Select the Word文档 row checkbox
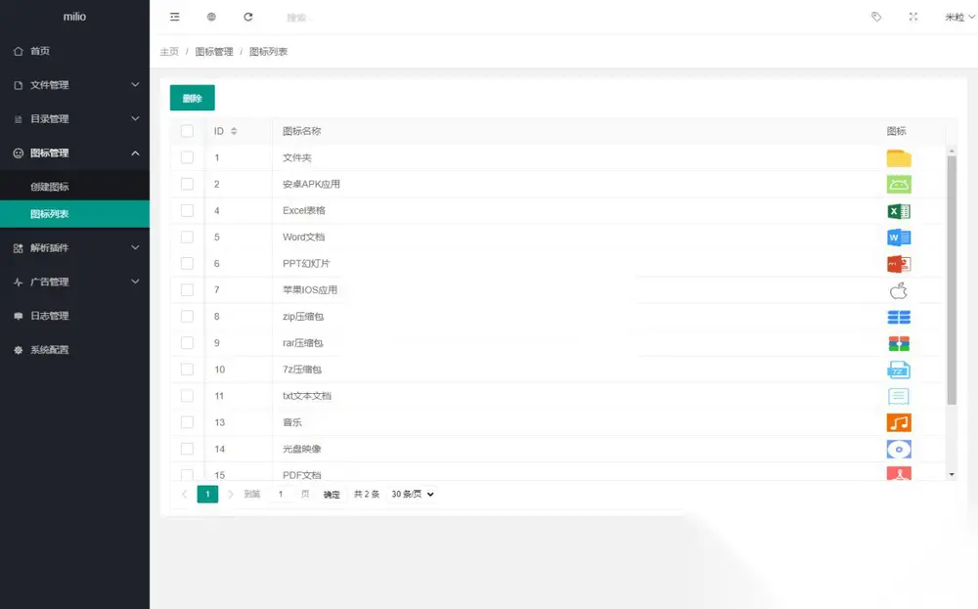This screenshot has width=978, height=609. pyautogui.click(x=187, y=237)
